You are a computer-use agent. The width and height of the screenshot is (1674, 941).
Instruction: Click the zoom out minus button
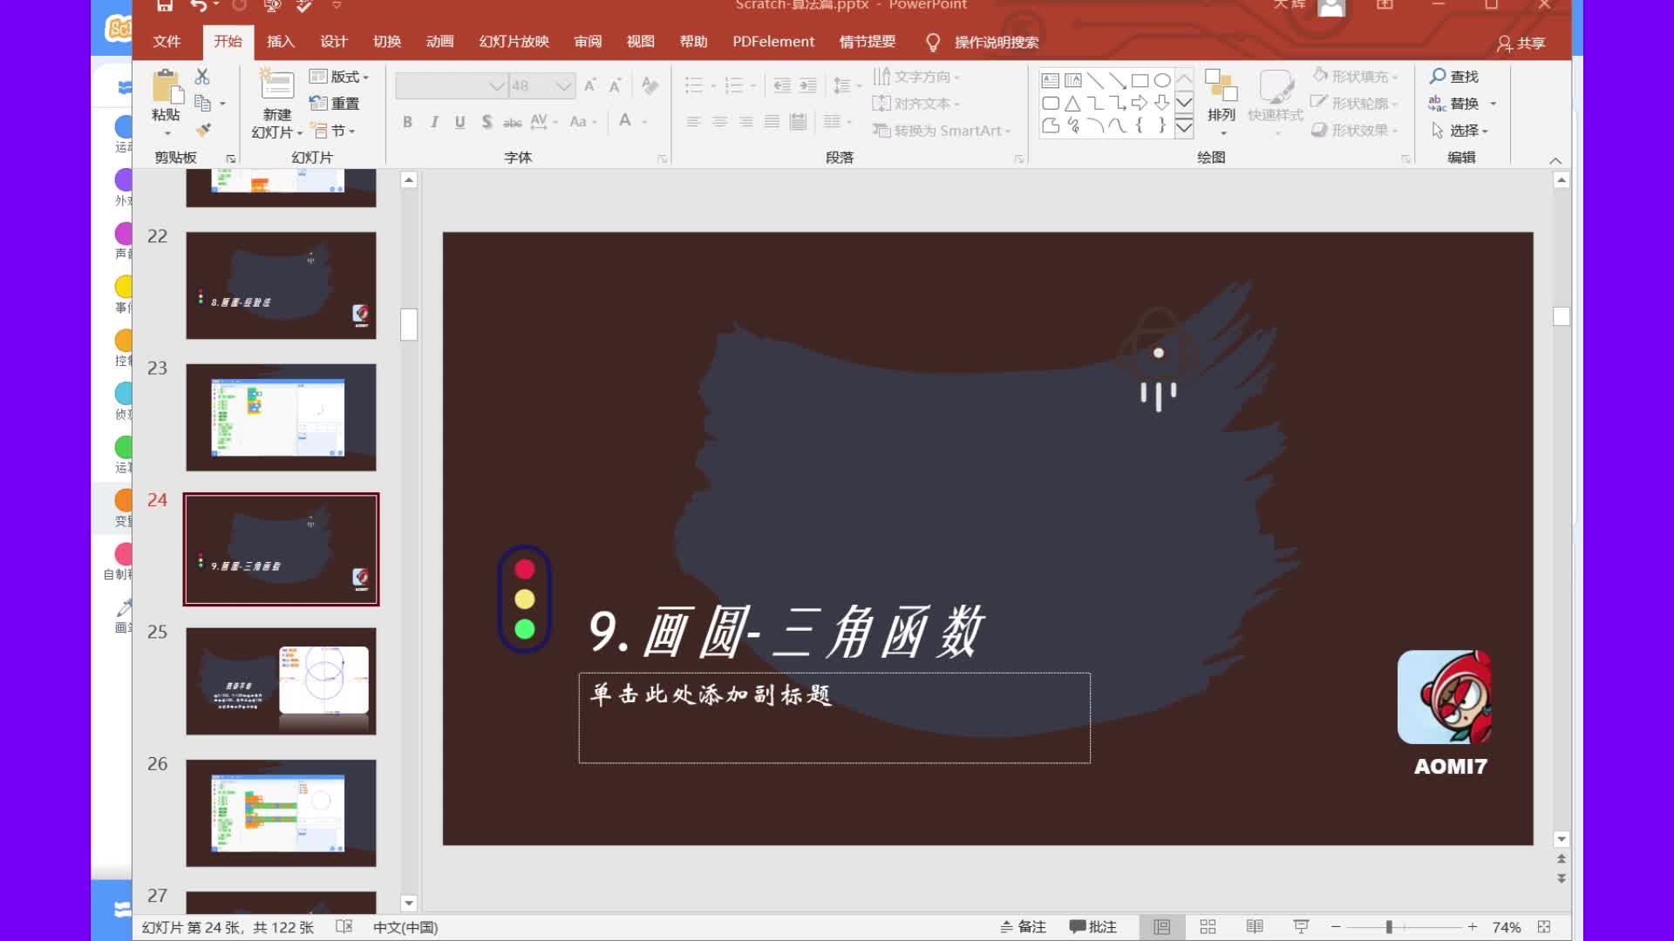1336,927
